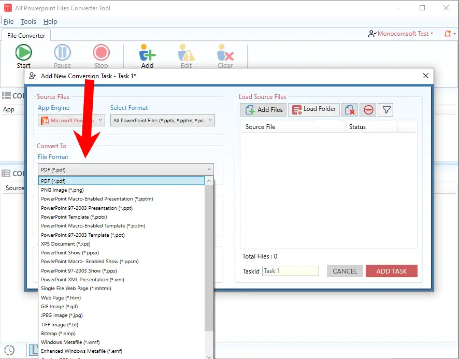Viewport: 459px width, 359px height.
Task: Select Enhanced Windows Metafile (*.emf) format
Action: [121, 351]
